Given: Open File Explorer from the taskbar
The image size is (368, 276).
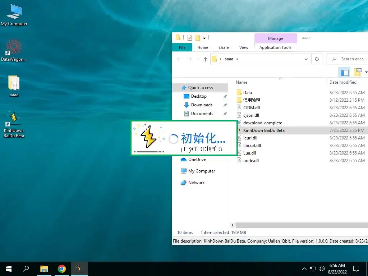Looking at the screenshot, I should [44, 269].
